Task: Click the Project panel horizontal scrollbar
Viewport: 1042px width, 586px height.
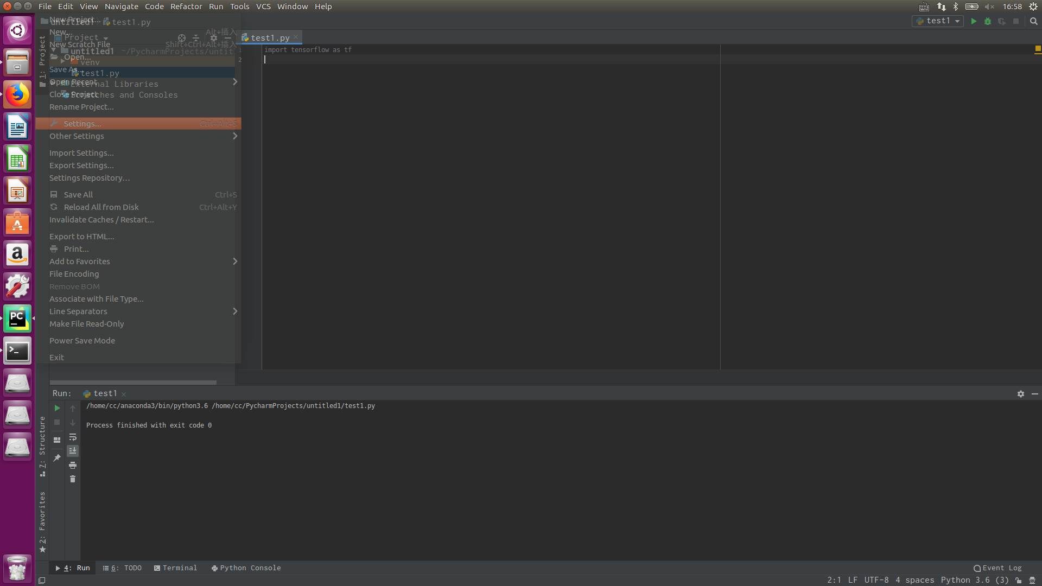Action: click(133, 383)
